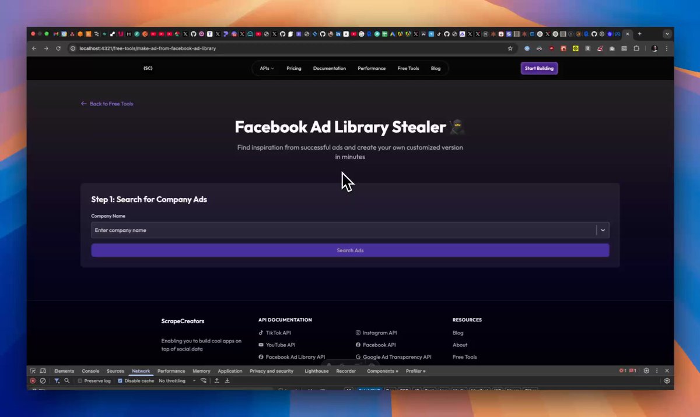The height and width of the screenshot is (417, 700).
Task: Open network search with the magnifier icon
Action: click(67, 381)
